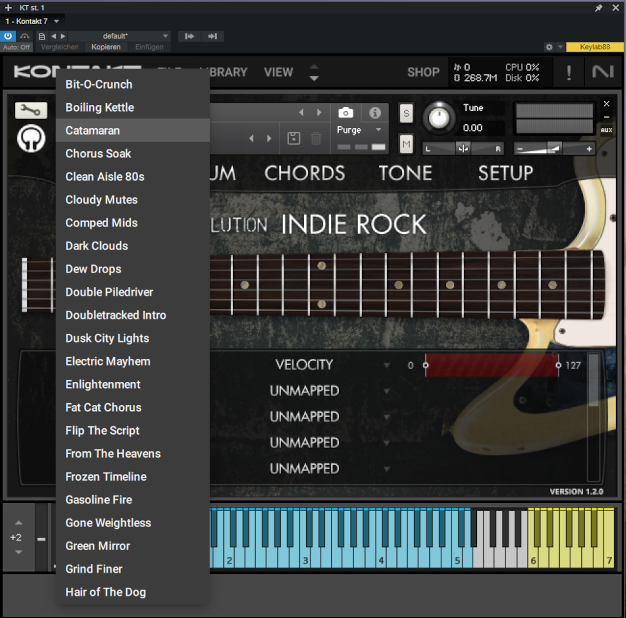Select previous snapshot arrow
Image resolution: width=626 pixels, height=618 pixels.
pyautogui.click(x=251, y=138)
